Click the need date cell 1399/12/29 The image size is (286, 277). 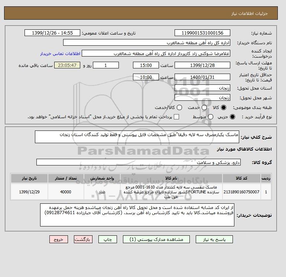click(x=29, y=192)
